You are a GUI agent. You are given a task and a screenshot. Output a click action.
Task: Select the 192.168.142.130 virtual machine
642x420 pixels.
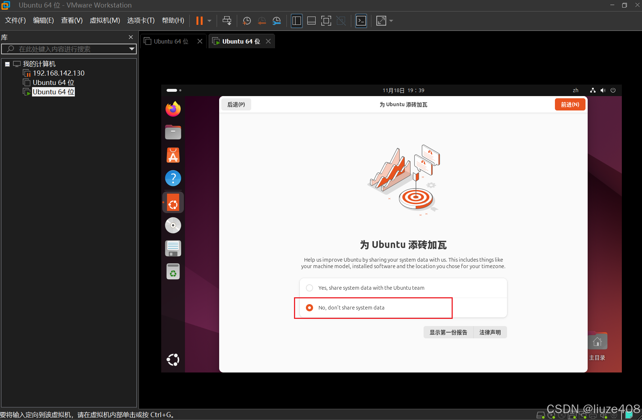tap(59, 73)
